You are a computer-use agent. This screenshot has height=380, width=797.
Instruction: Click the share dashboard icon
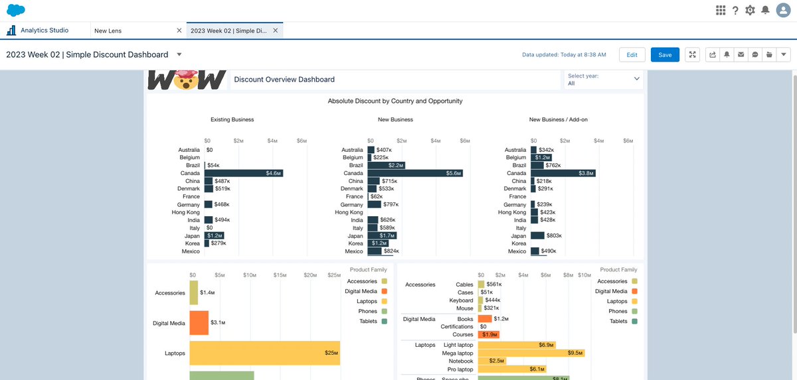coord(713,55)
